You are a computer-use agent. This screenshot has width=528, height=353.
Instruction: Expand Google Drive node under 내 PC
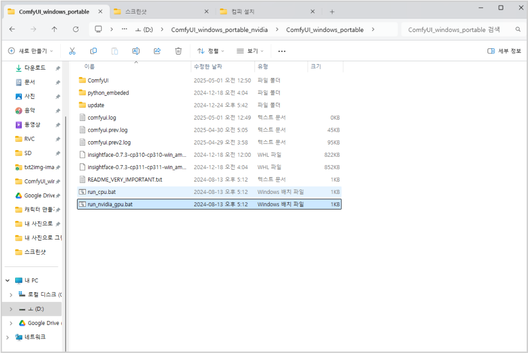(x=11, y=323)
